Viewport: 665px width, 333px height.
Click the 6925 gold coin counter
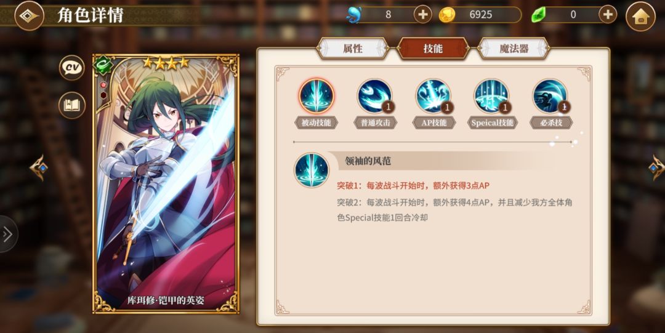click(x=480, y=15)
